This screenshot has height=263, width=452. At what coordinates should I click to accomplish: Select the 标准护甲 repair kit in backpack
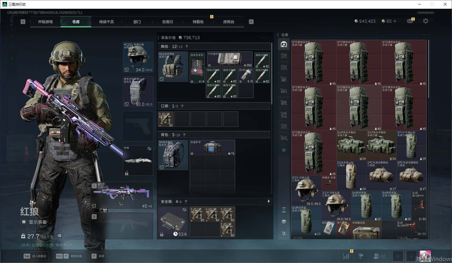[212, 148]
